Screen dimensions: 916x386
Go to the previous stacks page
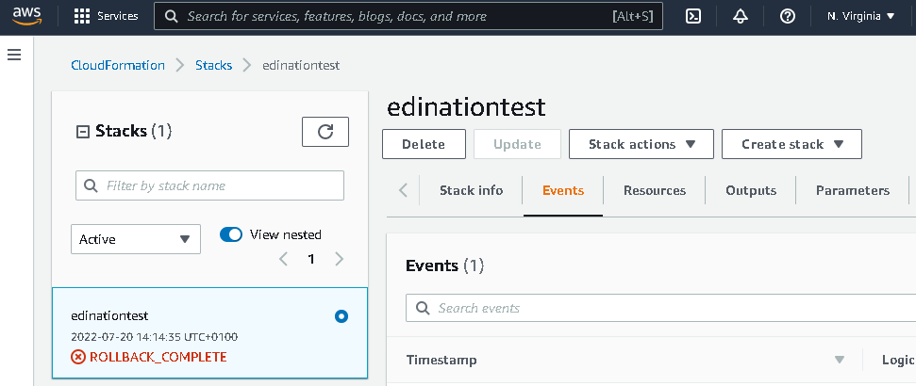tap(283, 259)
